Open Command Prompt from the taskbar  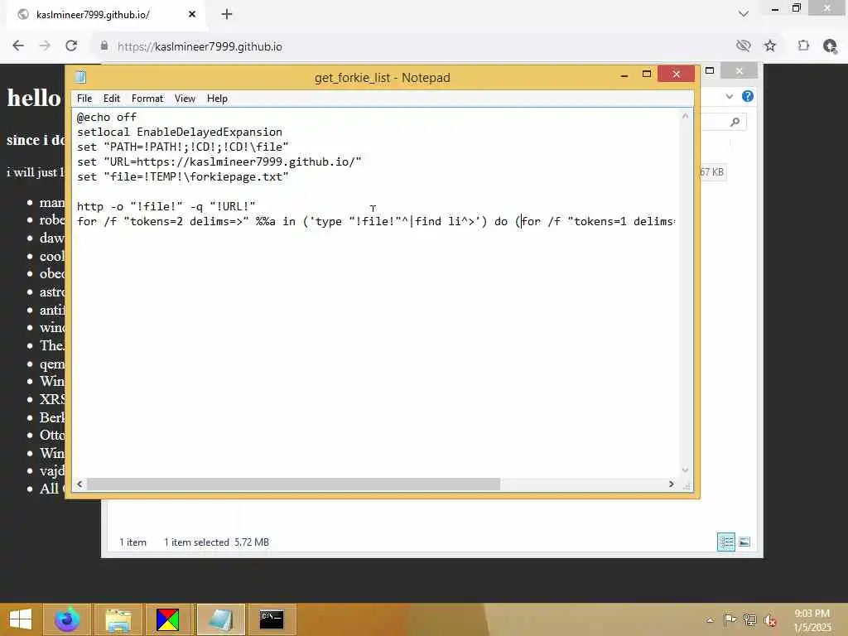pyautogui.click(x=272, y=619)
